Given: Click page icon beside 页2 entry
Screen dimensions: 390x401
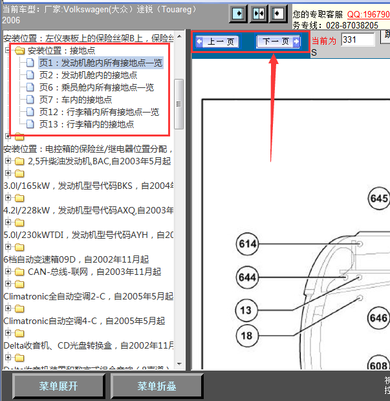Looking at the screenshot, I should point(30,75).
